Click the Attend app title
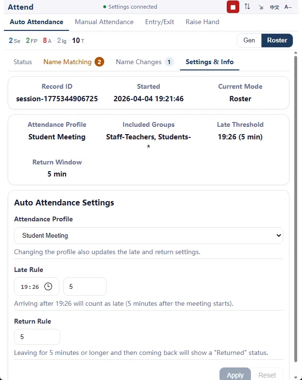Image resolution: width=302 pixels, height=380 pixels. (21, 7)
